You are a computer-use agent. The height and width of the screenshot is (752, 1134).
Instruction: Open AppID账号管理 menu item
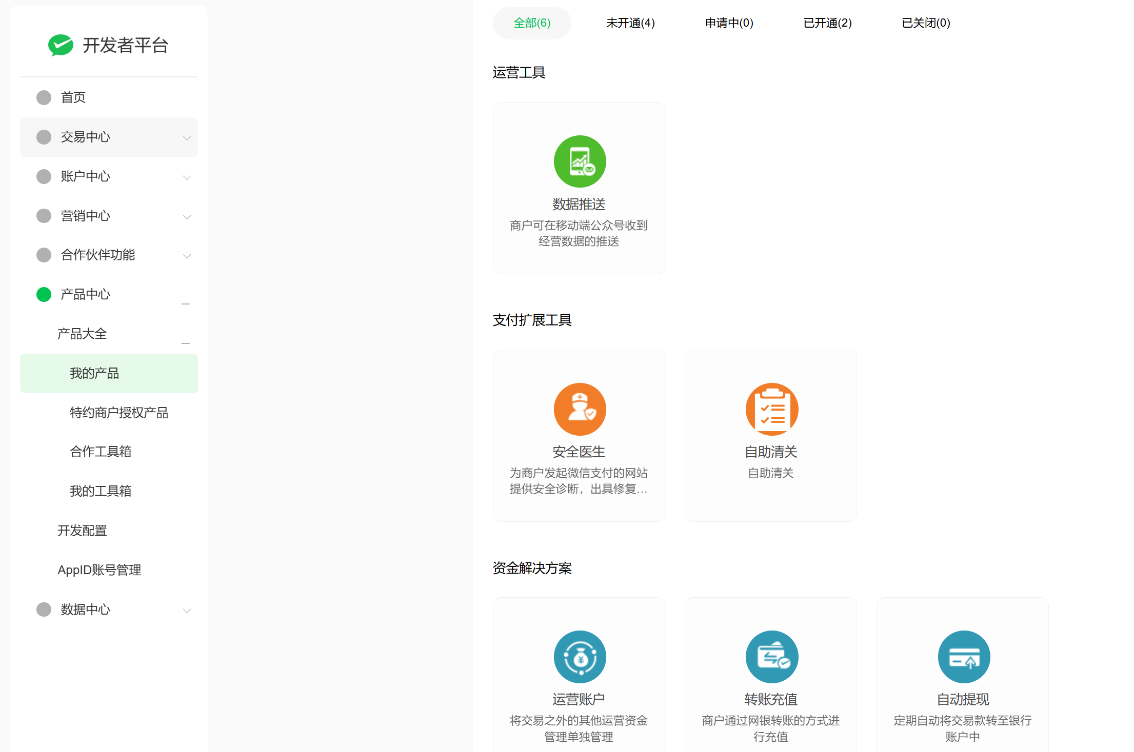100,570
